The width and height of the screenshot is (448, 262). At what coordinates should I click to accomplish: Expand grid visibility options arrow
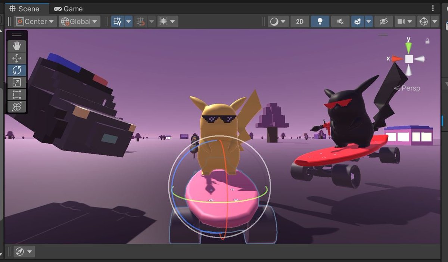(128, 22)
